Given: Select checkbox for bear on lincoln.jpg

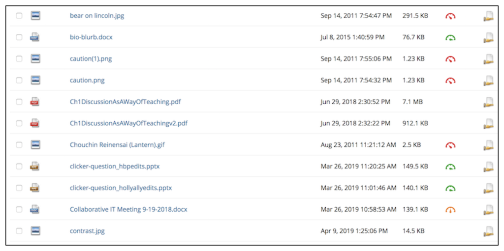Looking at the screenshot, I should click(19, 15).
